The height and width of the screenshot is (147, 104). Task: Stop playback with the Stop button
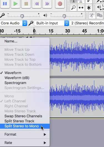tap(26, 4)
